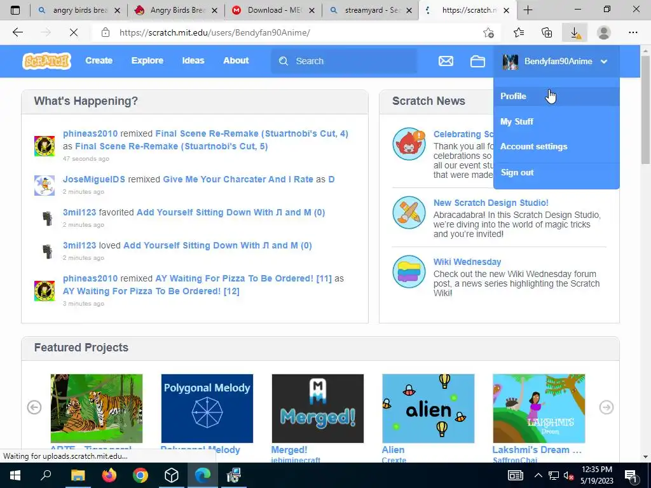The height and width of the screenshot is (488, 651).
Task: Show hidden system tray icons chevron
Action: 538,475
